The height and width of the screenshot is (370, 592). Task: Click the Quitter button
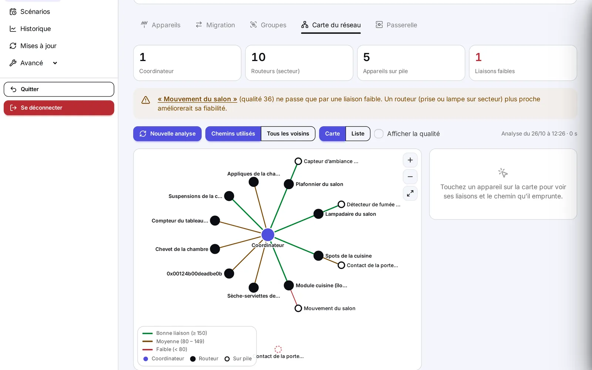[x=59, y=89]
